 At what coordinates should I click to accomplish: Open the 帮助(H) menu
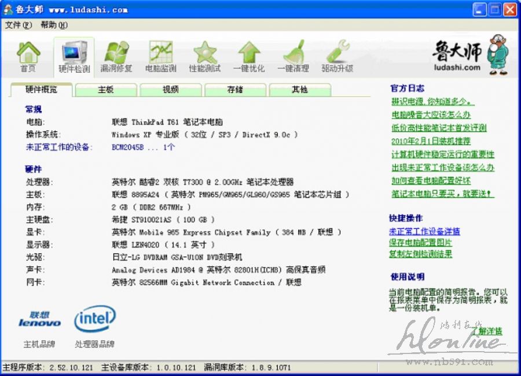pos(54,25)
